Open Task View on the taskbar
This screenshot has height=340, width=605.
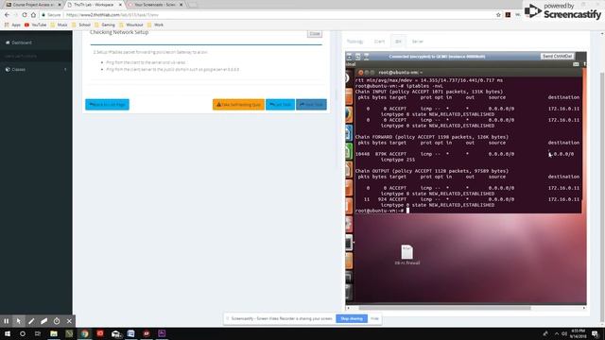(38, 333)
